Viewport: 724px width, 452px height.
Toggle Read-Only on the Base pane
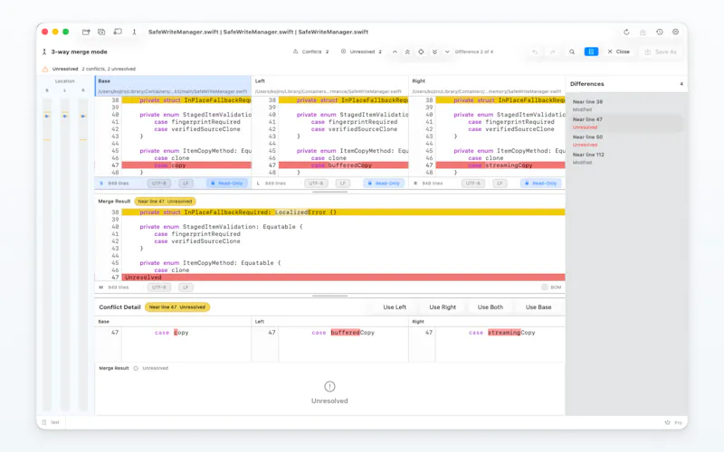227,184
